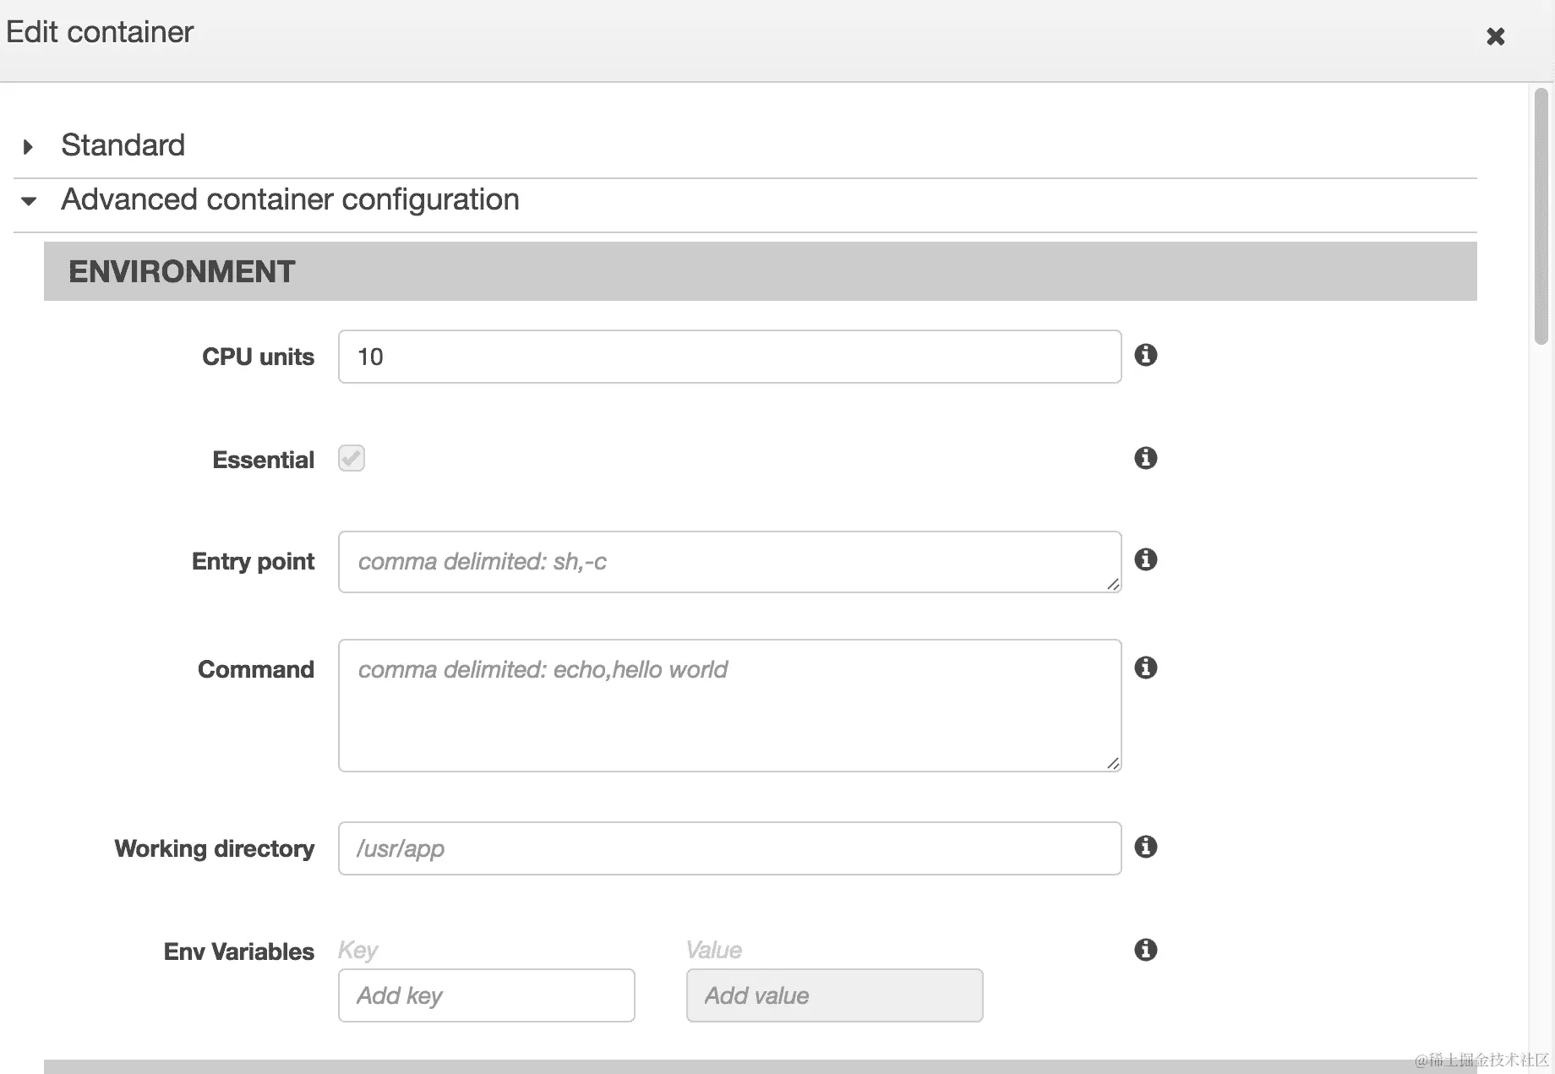Viewport: 1555px width, 1074px height.
Task: Click the Essential checkbox tick mark
Action: (351, 458)
